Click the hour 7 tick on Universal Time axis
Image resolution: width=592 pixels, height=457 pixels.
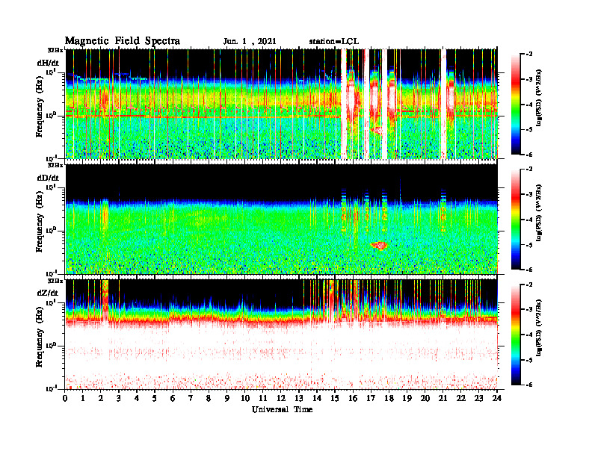[x=191, y=399]
